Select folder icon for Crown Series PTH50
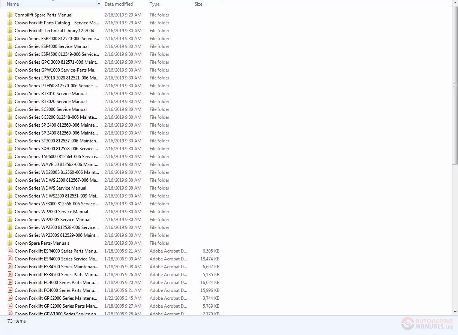This screenshot has height=335, width=458. click(10, 86)
